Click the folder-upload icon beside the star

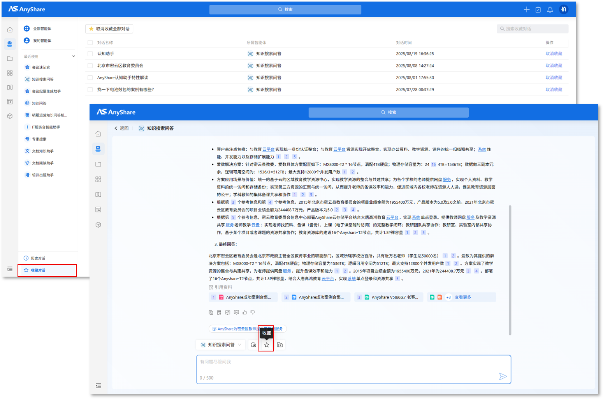280,345
